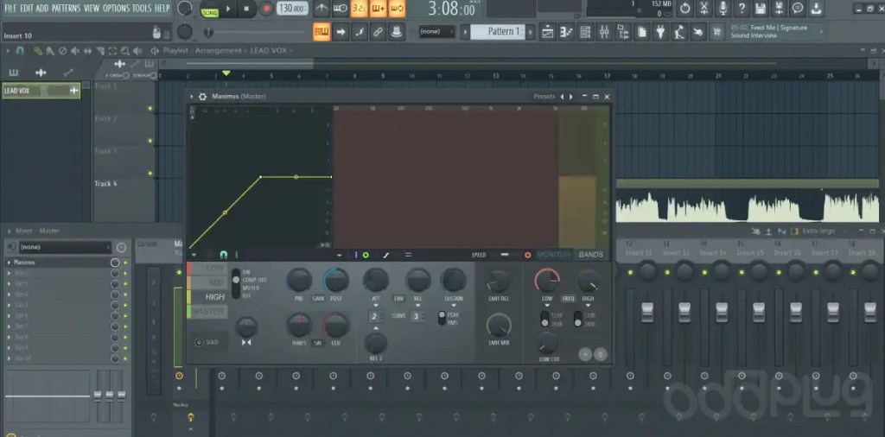Open audio editor scissors icon
Viewport: 885px width, 437px height.
pos(704,8)
